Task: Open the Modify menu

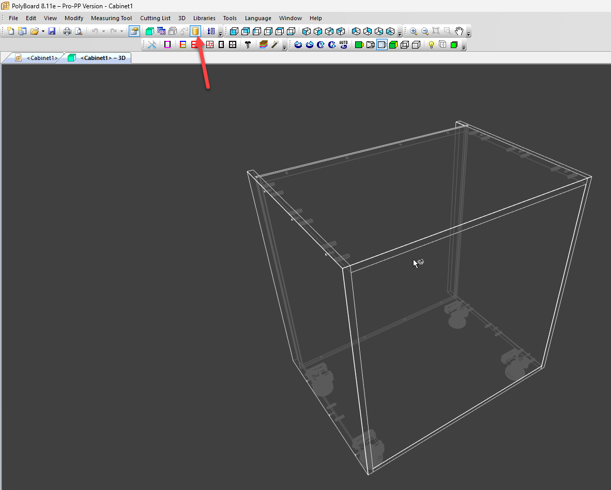Action: (x=74, y=18)
